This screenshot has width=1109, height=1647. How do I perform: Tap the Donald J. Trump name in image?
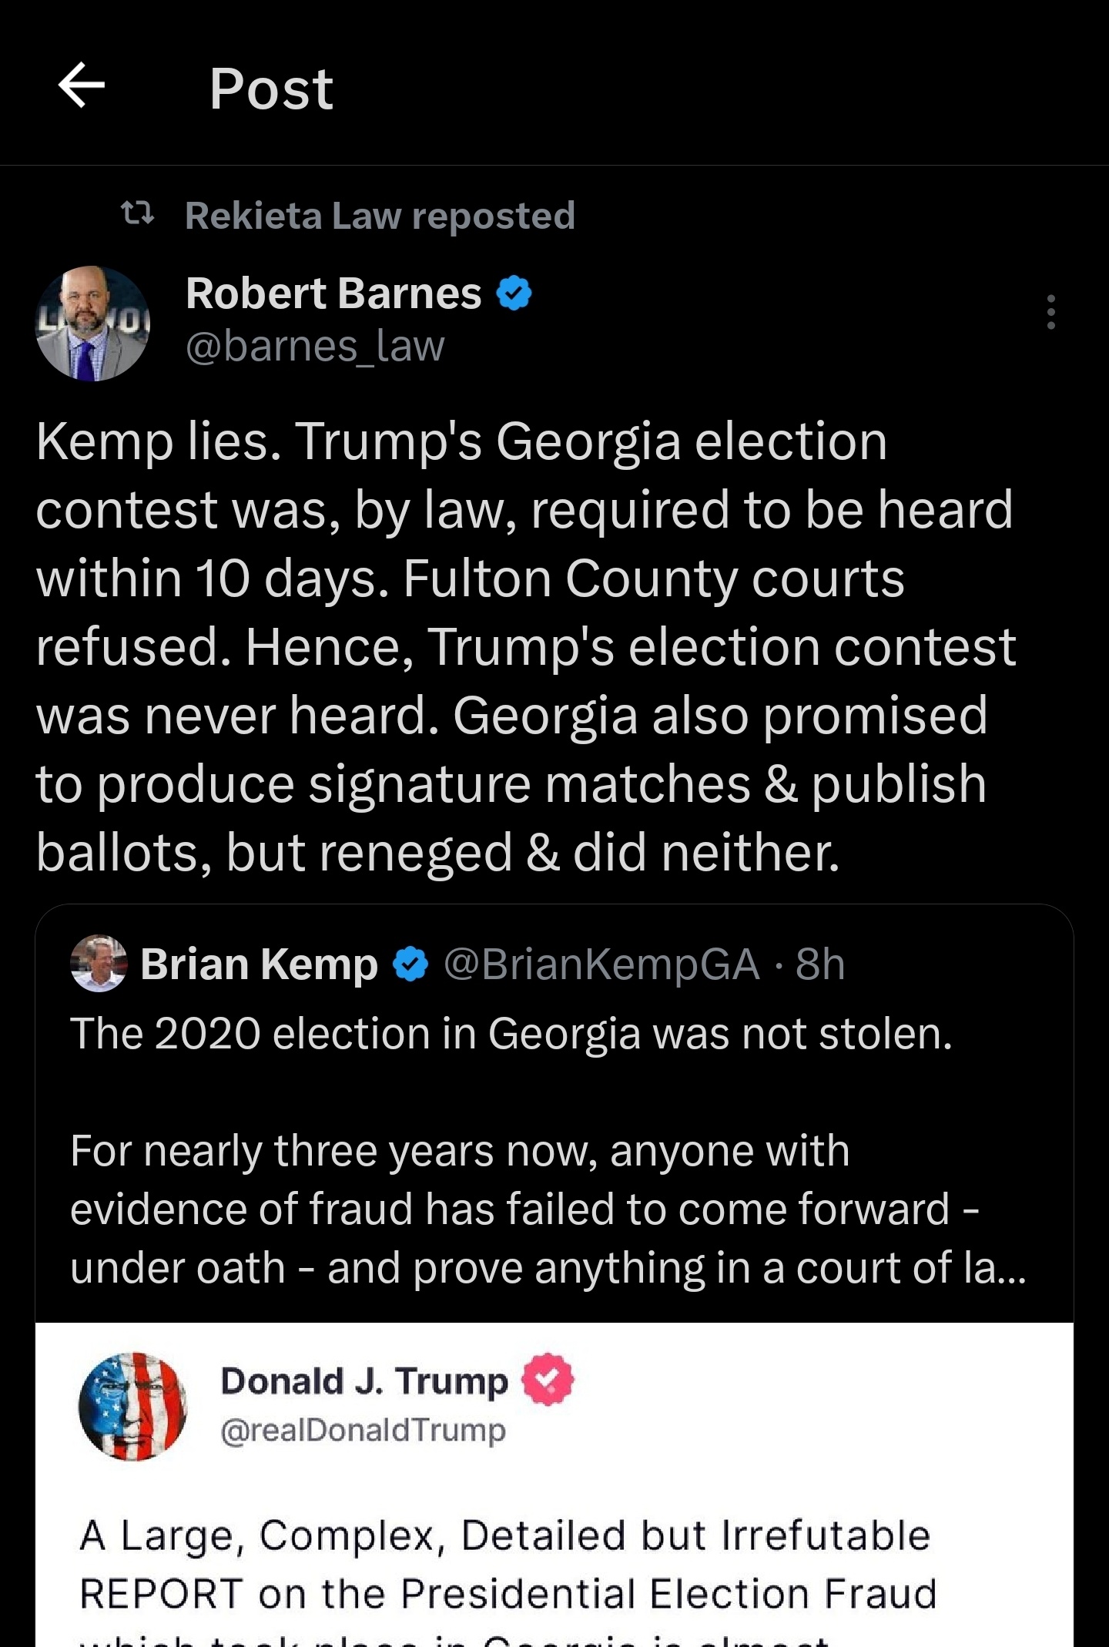tap(364, 1381)
